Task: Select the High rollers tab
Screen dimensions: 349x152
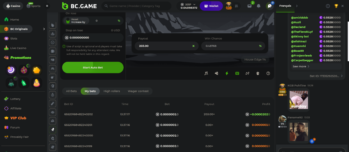Action: pyautogui.click(x=112, y=91)
